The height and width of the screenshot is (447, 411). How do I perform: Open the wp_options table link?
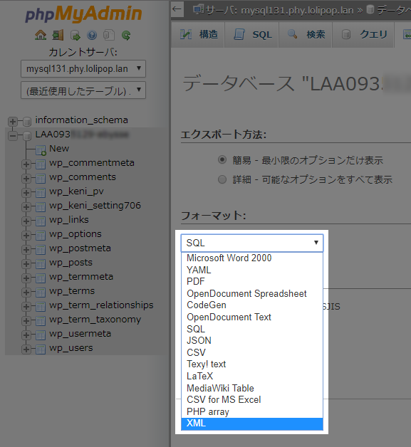click(76, 234)
